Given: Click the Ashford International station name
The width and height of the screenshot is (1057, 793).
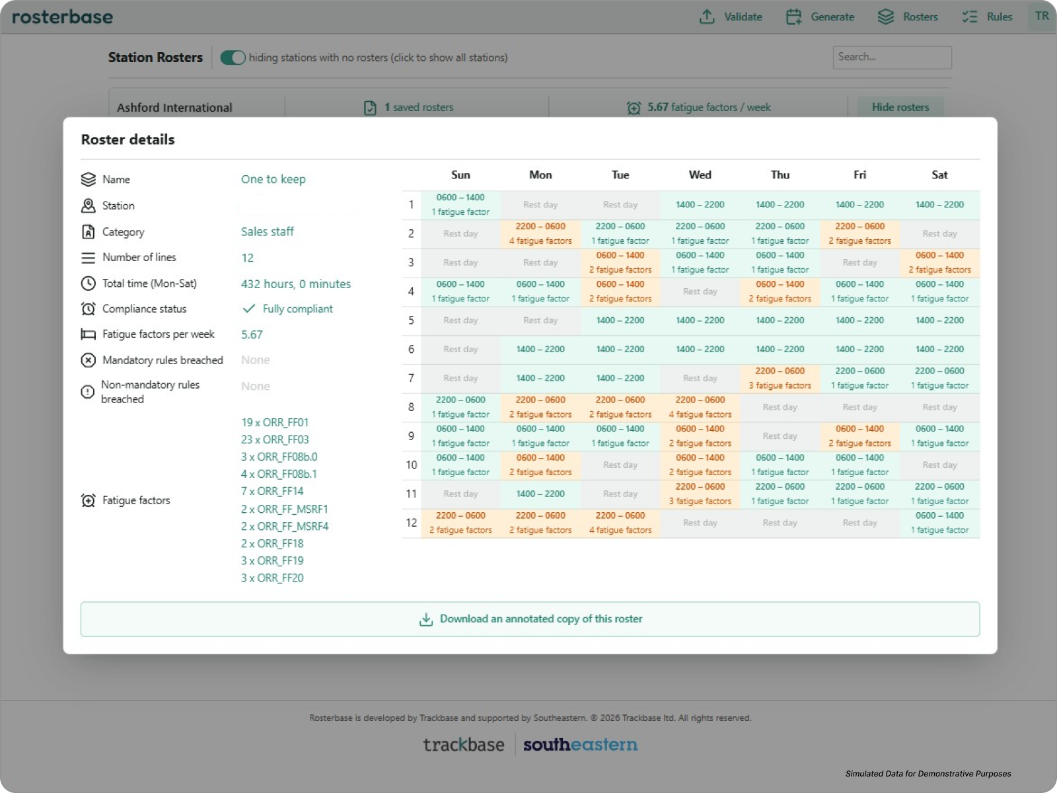Looking at the screenshot, I should coord(174,108).
